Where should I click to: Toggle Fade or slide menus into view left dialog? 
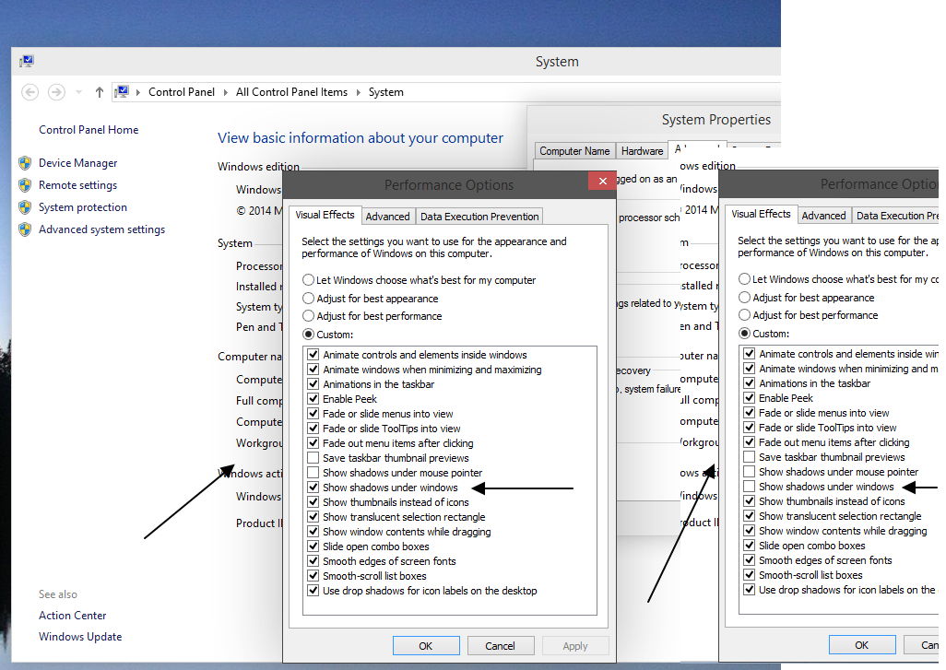point(313,414)
